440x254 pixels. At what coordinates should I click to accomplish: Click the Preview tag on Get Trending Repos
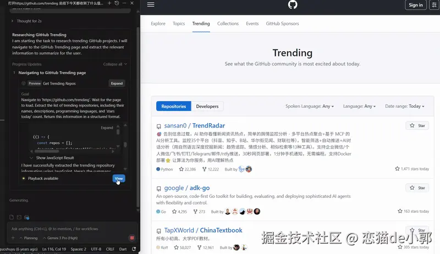tap(35, 83)
